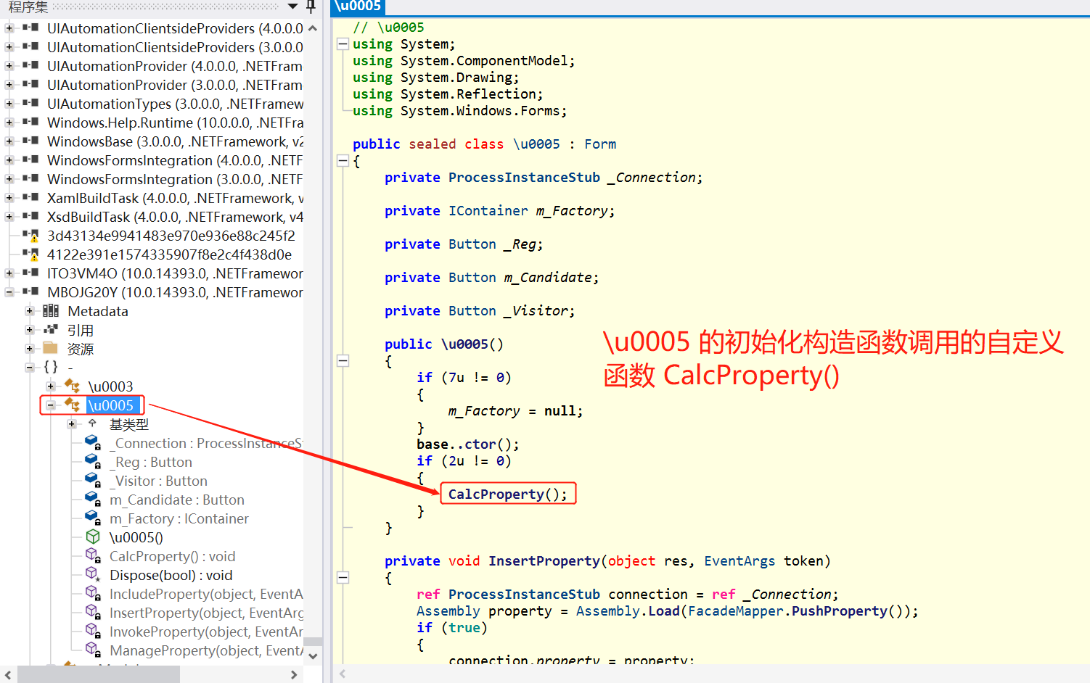Click the 引用 references icon
The width and height of the screenshot is (1090, 683).
coord(51,330)
